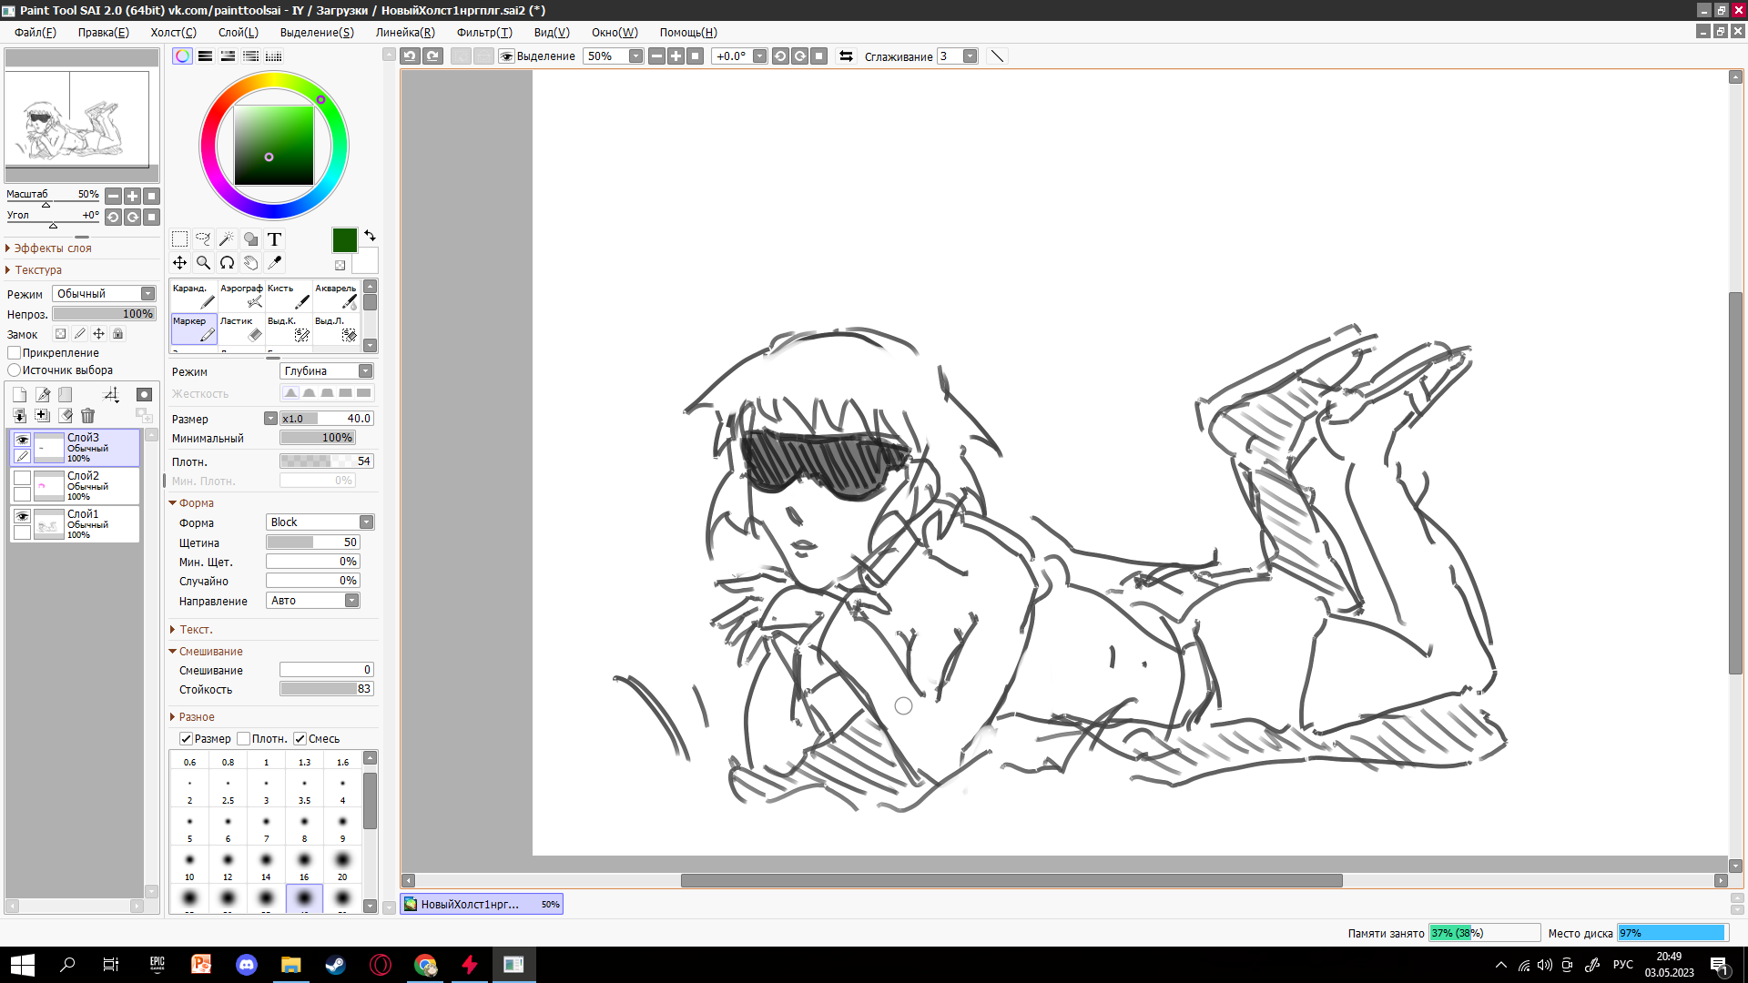Open Discord from the taskbar
The width and height of the screenshot is (1748, 983).
pos(247,965)
